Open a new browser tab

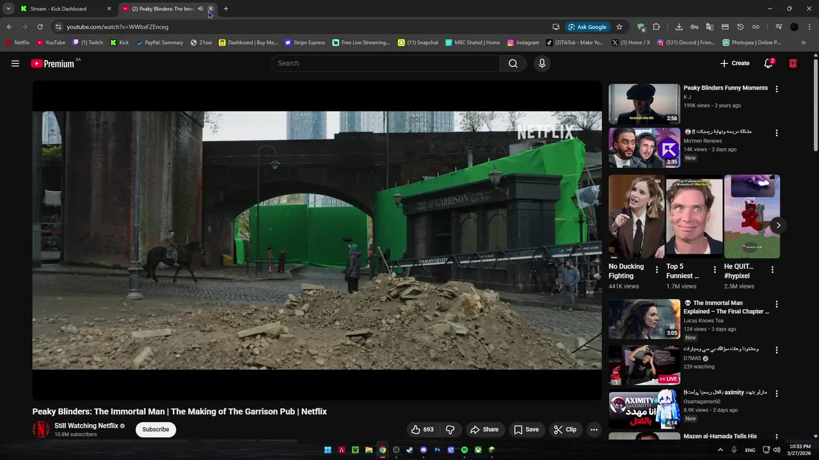pos(226,9)
